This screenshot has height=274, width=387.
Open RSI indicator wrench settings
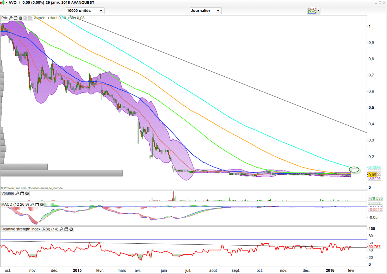click(62, 229)
